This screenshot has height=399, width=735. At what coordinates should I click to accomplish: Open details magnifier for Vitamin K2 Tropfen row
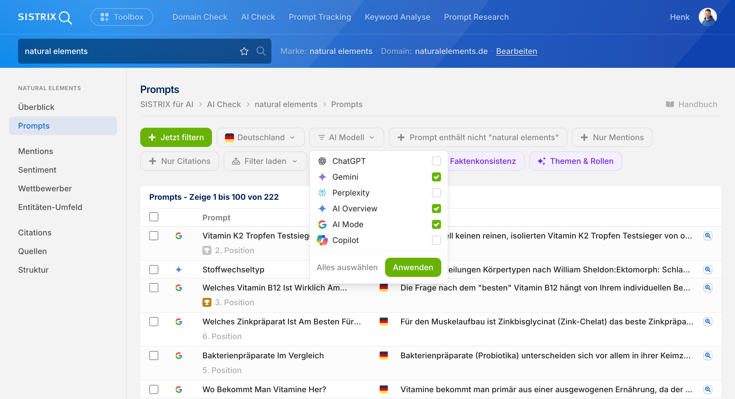coord(708,236)
